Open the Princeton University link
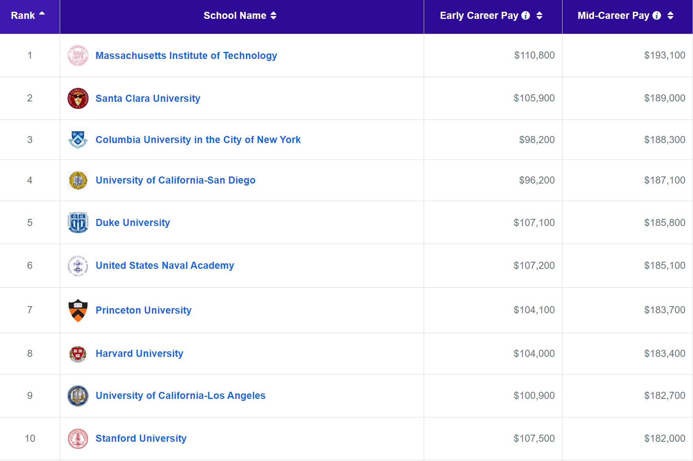Image resolution: width=693 pixels, height=461 pixels. (143, 310)
